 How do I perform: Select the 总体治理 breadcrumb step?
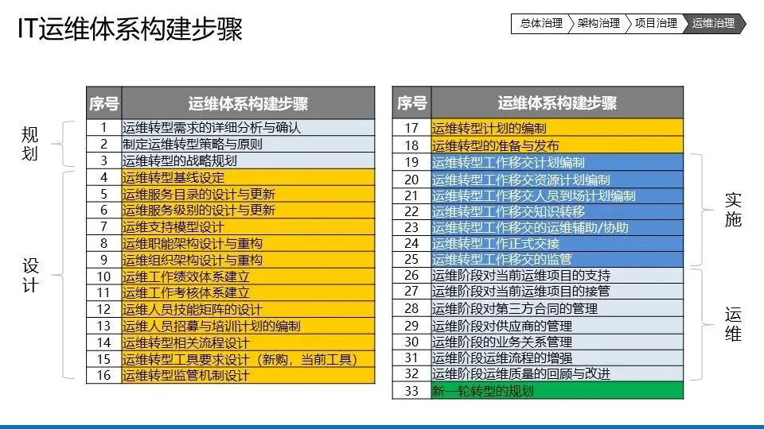tap(541, 23)
